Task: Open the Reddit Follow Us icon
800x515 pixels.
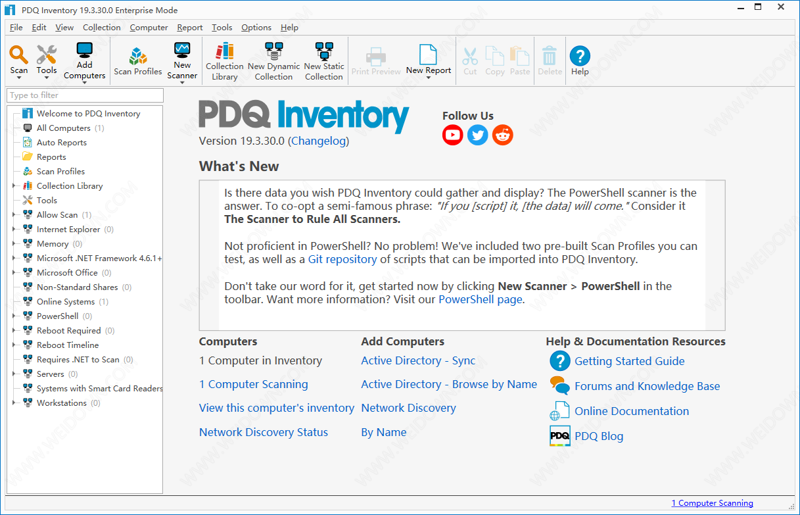Action: pyautogui.click(x=503, y=135)
